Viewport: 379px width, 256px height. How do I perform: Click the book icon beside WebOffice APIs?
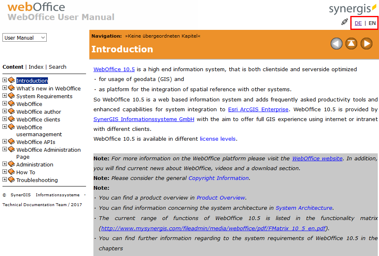11,141
